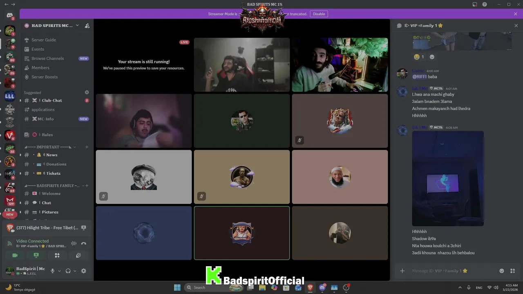Open headphone output device dropdown arrow

click(x=75, y=271)
